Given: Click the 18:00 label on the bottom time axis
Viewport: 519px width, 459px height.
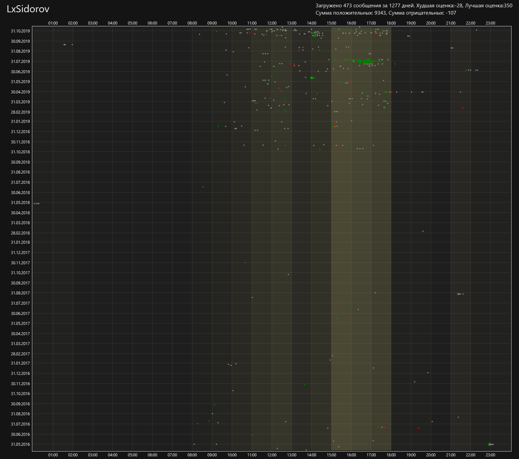Looking at the screenshot, I should pyautogui.click(x=391, y=455).
